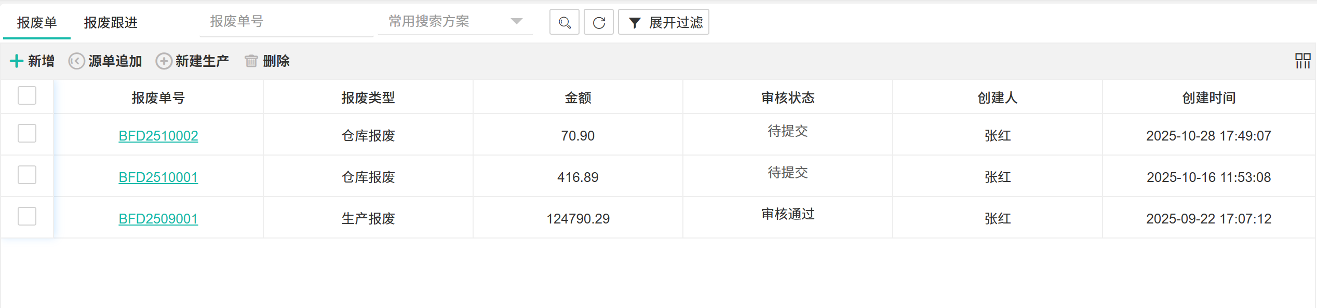Select the checkbox for BFD2510001
The width and height of the screenshot is (1317, 308).
pyautogui.click(x=27, y=175)
